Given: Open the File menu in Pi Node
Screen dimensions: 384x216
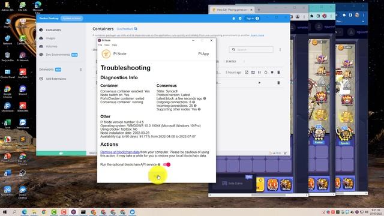Looking at the screenshot, I should click(x=100, y=45).
